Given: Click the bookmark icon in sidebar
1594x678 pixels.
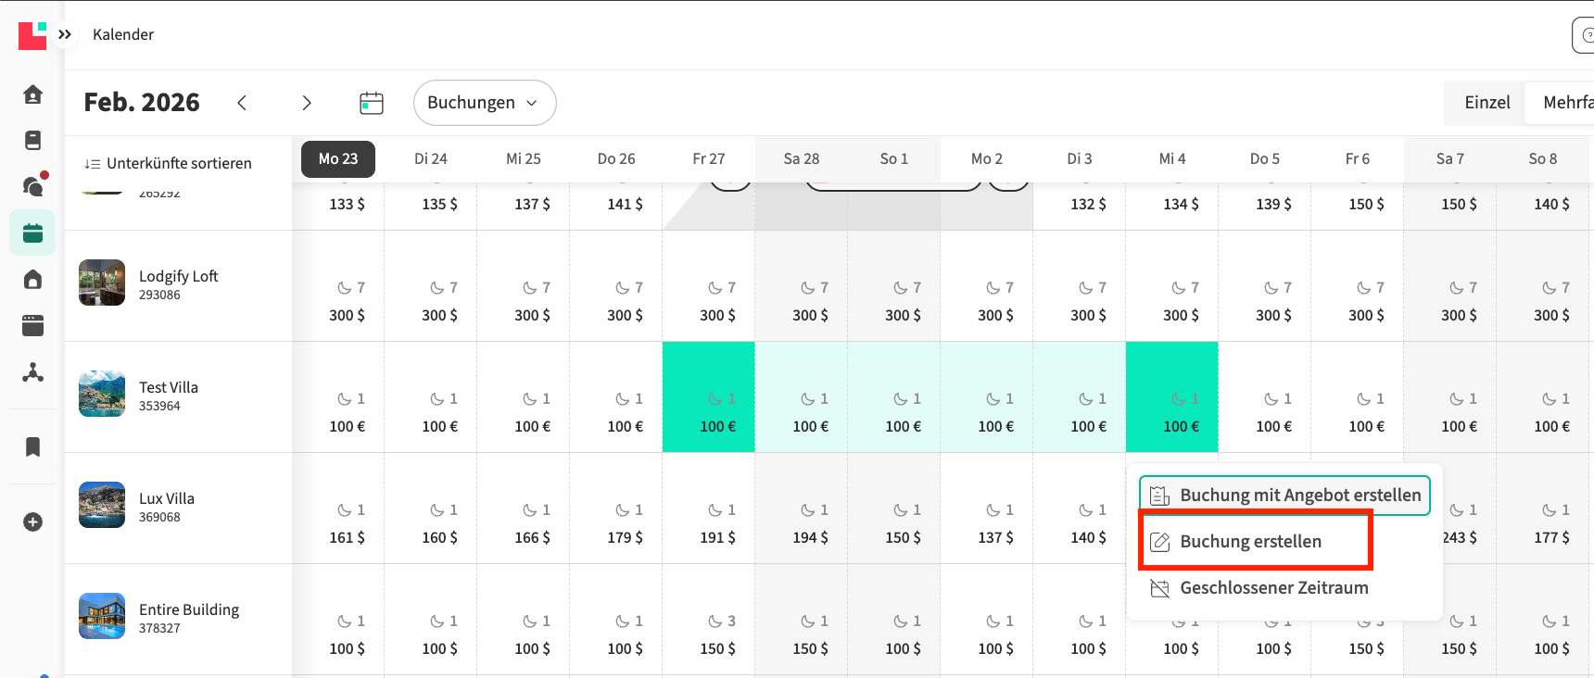Looking at the screenshot, I should [x=32, y=447].
